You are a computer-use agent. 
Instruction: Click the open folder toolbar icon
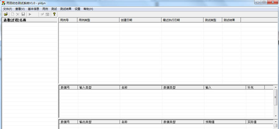point(6,14)
